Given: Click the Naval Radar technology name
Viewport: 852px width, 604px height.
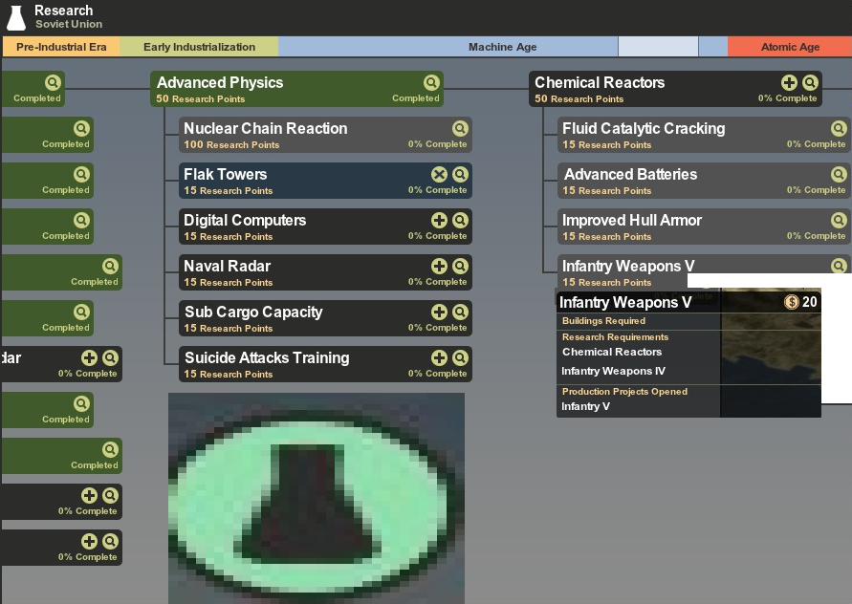Looking at the screenshot, I should [x=227, y=266].
